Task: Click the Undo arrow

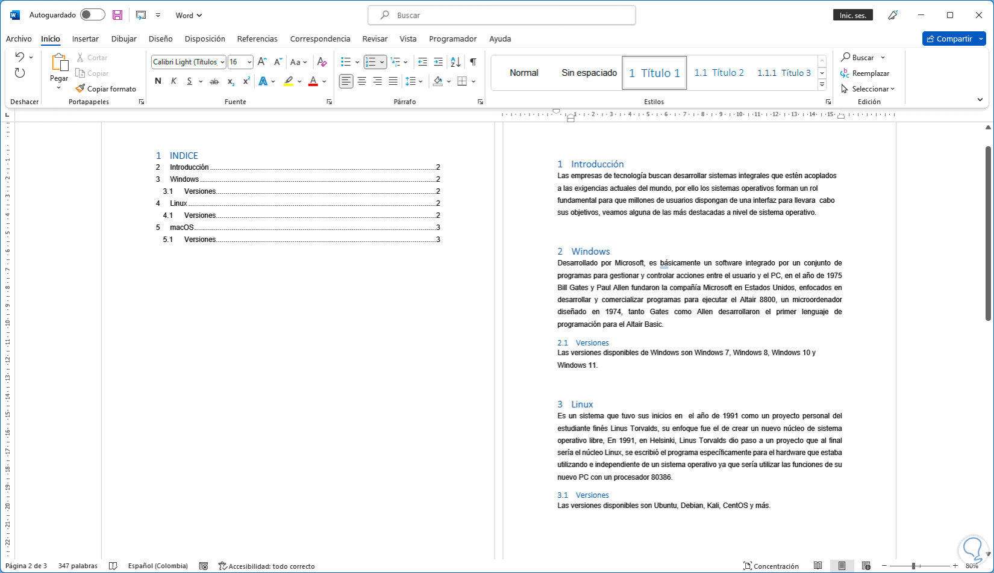Action: [x=20, y=57]
